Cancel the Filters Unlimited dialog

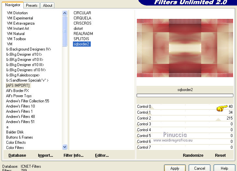tap(199, 168)
